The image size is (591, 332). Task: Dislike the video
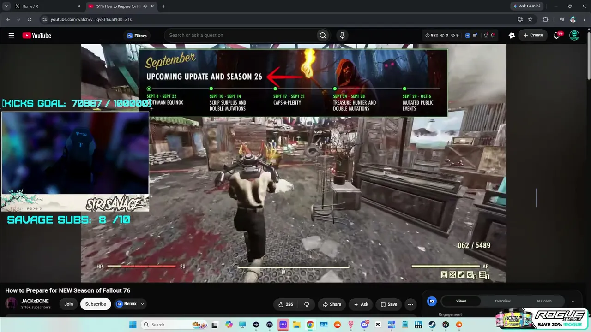[307, 304]
